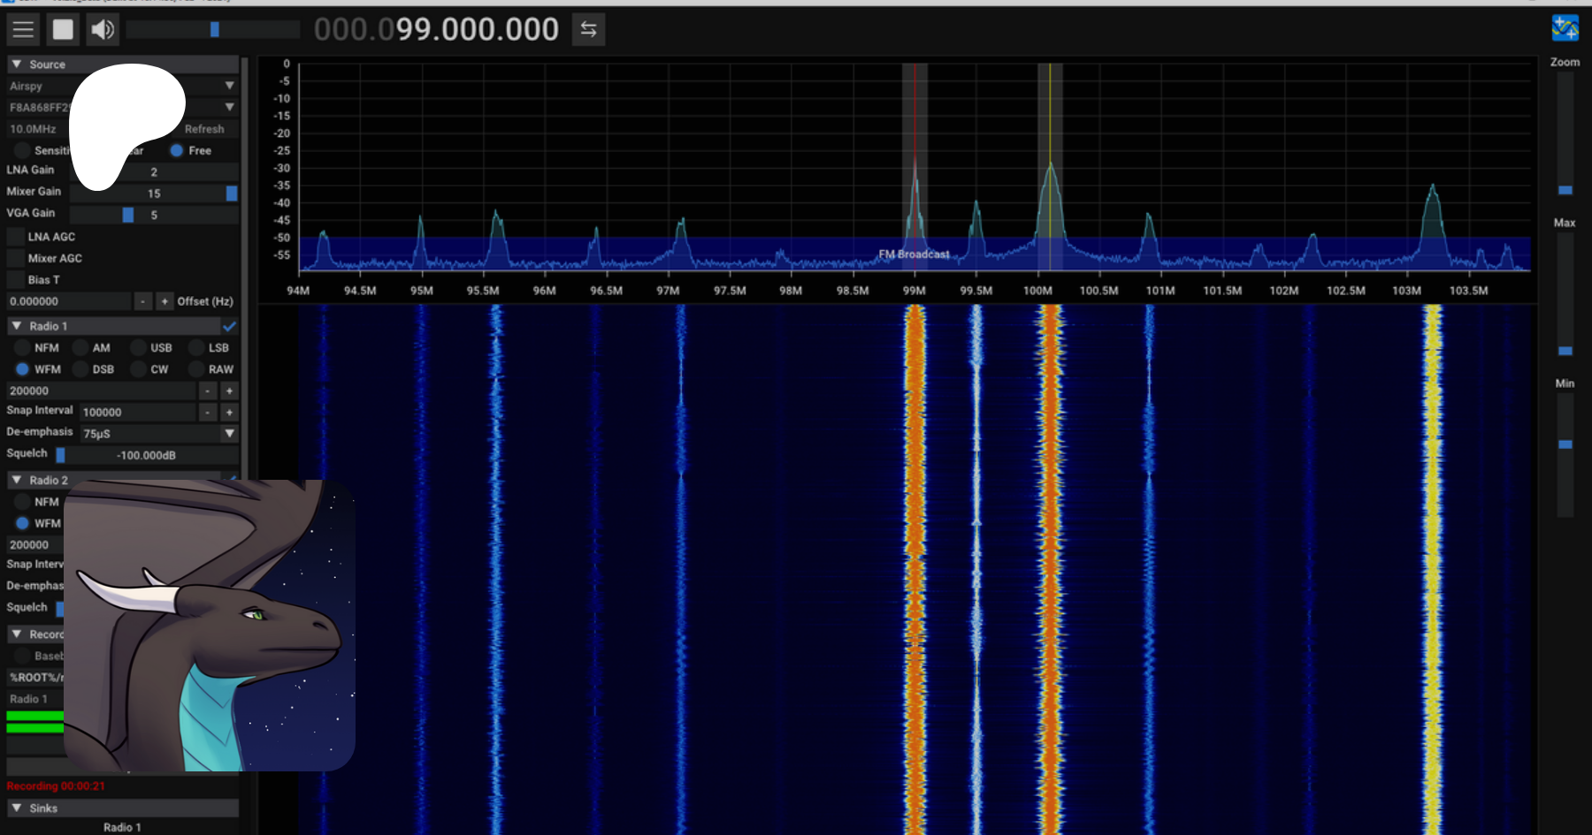This screenshot has height=835, width=1592.
Task: Open the Airspy source dropdown
Action: pyautogui.click(x=229, y=86)
